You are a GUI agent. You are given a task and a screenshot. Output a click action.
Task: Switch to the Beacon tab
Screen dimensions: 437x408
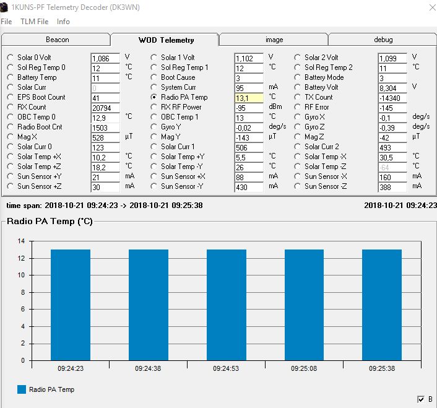click(x=58, y=40)
